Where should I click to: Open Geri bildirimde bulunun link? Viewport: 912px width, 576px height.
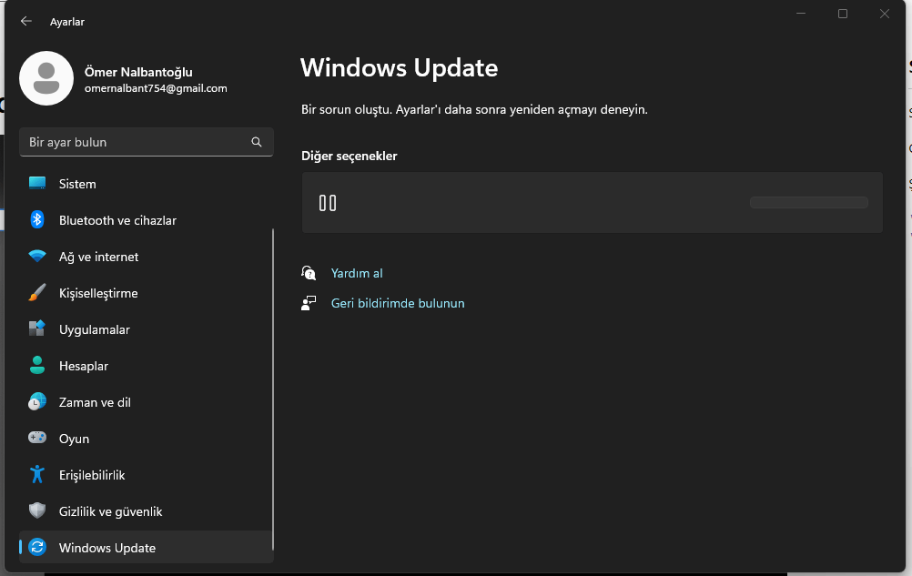[x=398, y=303]
